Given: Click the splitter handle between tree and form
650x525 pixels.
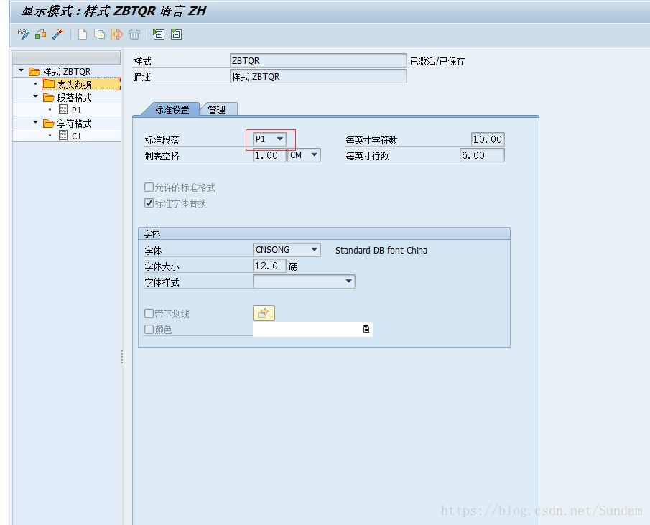Looking at the screenshot, I should 122,357.
